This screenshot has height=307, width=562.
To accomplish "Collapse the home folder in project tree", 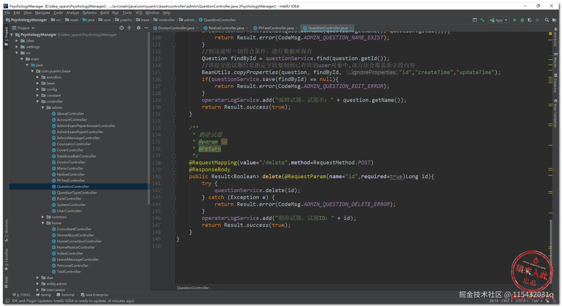I will (43, 223).
